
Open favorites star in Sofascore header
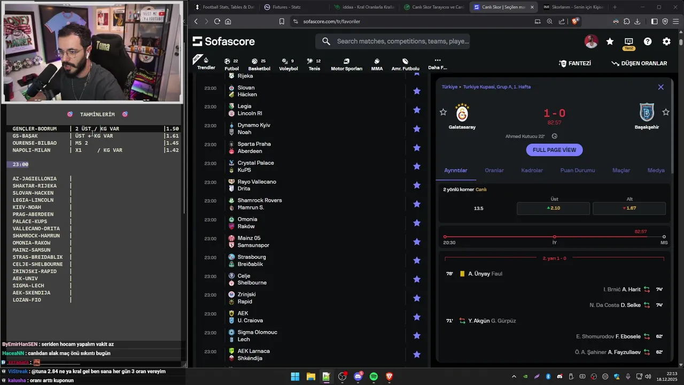coord(610,41)
